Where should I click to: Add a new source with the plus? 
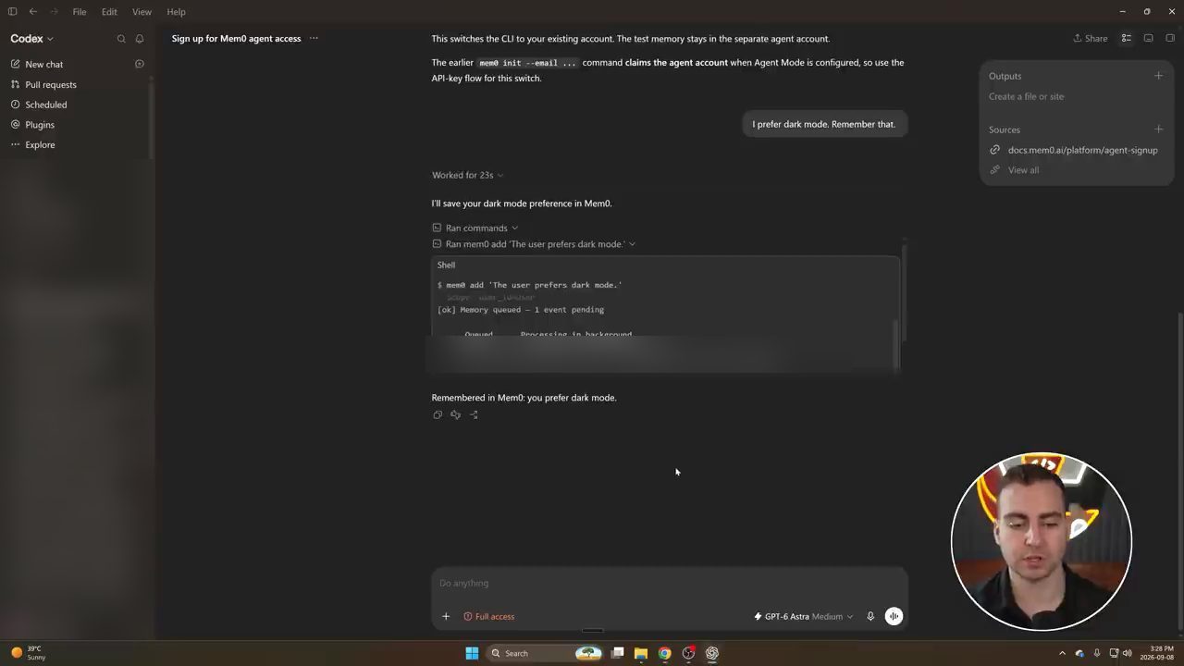pyautogui.click(x=1158, y=129)
